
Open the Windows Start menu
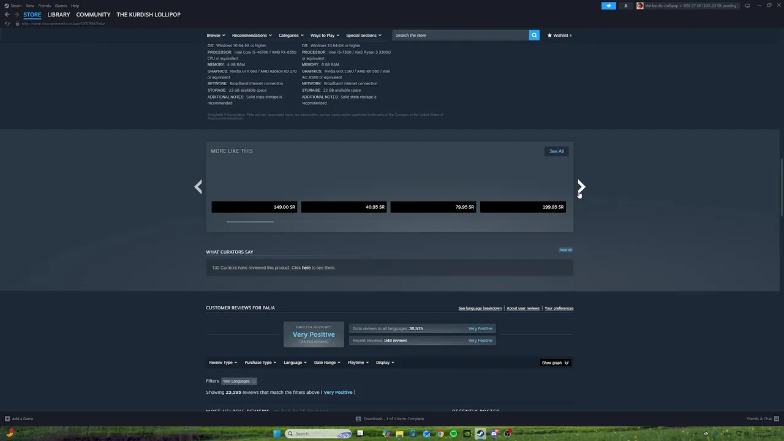277,434
